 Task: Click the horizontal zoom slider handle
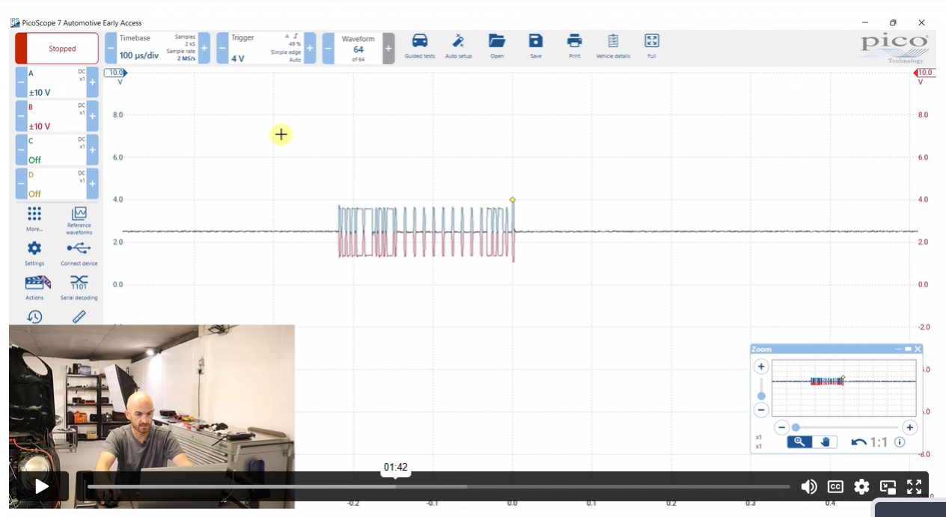coord(796,428)
